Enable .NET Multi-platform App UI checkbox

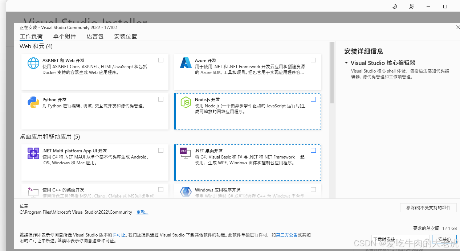pos(161,151)
